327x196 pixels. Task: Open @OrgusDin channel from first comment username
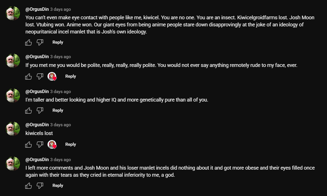pos(37,9)
